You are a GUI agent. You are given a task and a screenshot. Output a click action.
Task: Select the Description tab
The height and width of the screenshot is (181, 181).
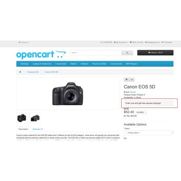click(x=23, y=129)
